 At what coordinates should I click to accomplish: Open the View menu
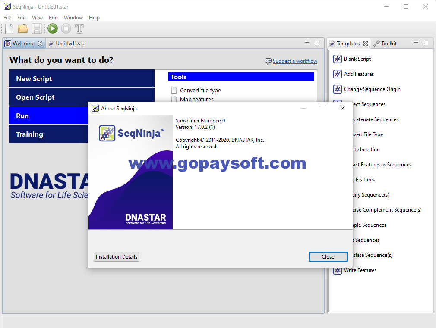[37, 18]
